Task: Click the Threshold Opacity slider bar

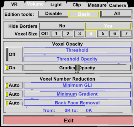Action: click(x=77, y=59)
